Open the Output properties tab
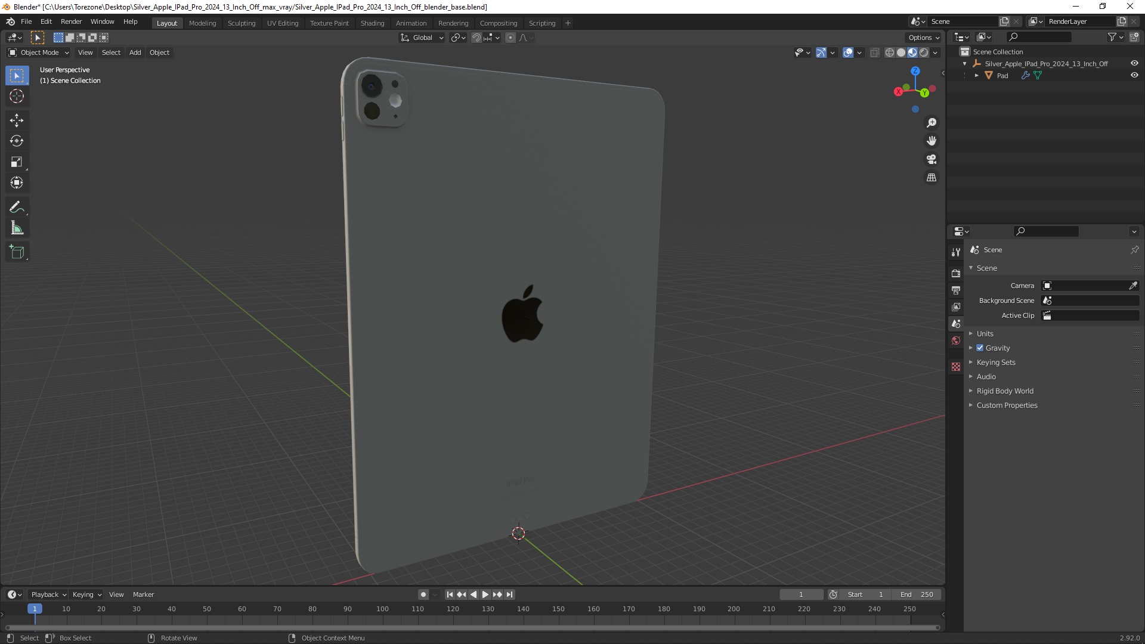1145x644 pixels. [x=956, y=290]
